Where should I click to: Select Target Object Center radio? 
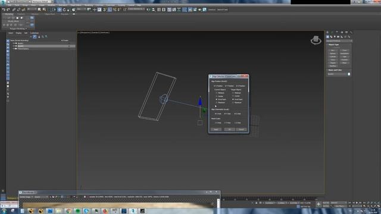pyautogui.click(x=236, y=96)
